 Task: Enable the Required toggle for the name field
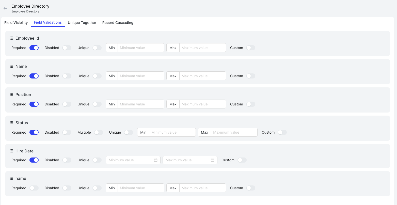coord(34,188)
